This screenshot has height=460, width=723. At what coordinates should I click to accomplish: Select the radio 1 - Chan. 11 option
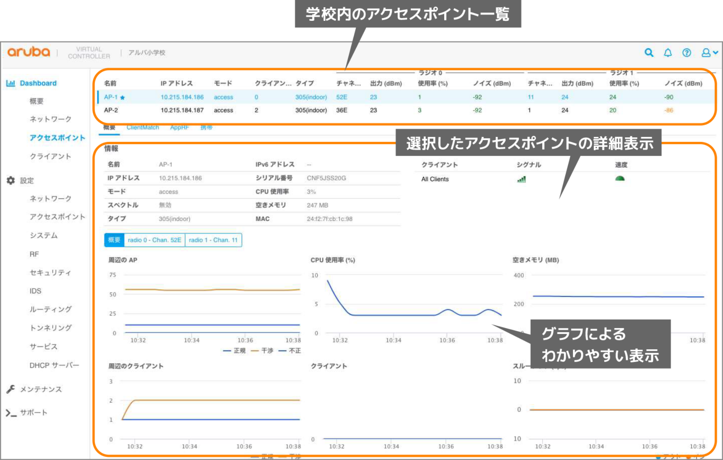[x=214, y=240]
